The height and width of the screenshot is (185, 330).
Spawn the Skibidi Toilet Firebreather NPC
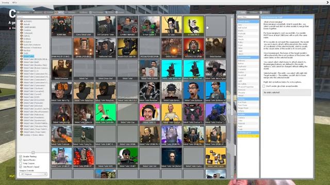click(62, 136)
